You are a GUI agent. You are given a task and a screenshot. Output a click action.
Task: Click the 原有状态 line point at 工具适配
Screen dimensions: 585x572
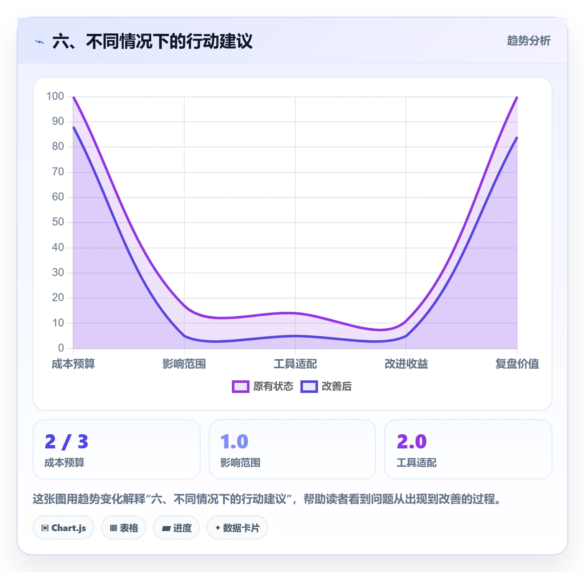tap(295, 313)
